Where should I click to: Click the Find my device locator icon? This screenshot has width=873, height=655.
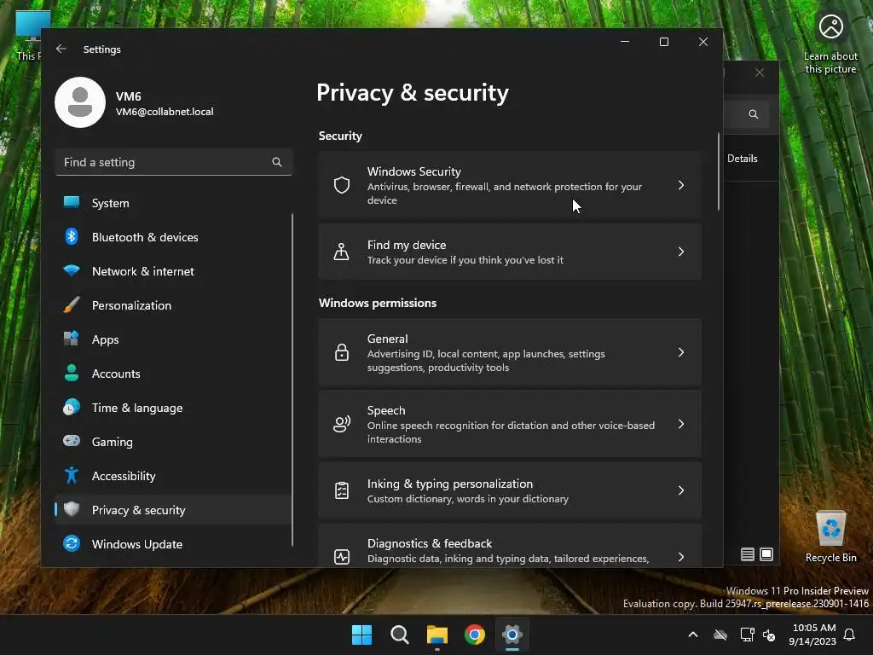[x=342, y=252]
